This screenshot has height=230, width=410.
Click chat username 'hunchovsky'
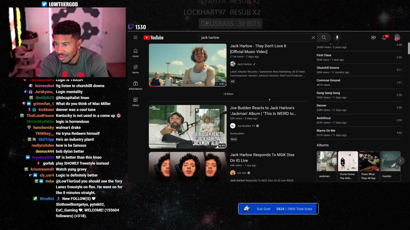point(44,127)
